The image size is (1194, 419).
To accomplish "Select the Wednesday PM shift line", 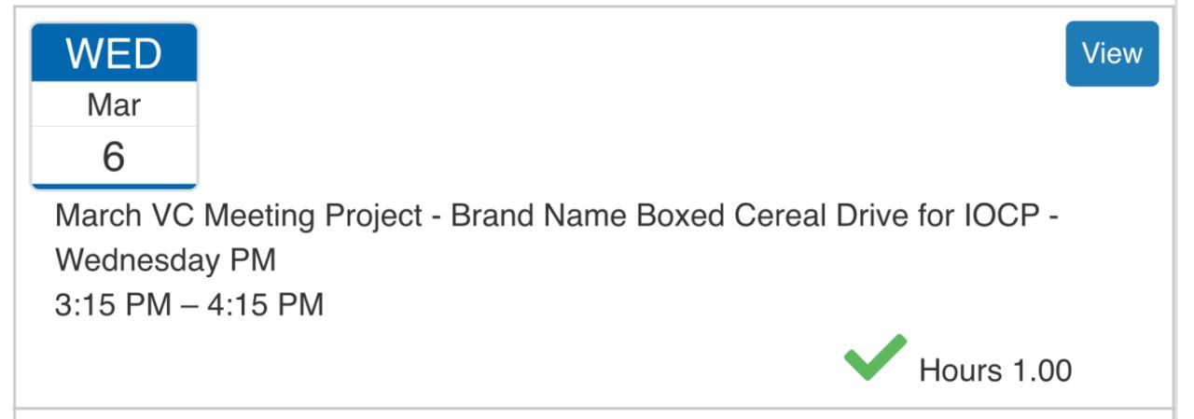I will pyautogui.click(x=166, y=260).
